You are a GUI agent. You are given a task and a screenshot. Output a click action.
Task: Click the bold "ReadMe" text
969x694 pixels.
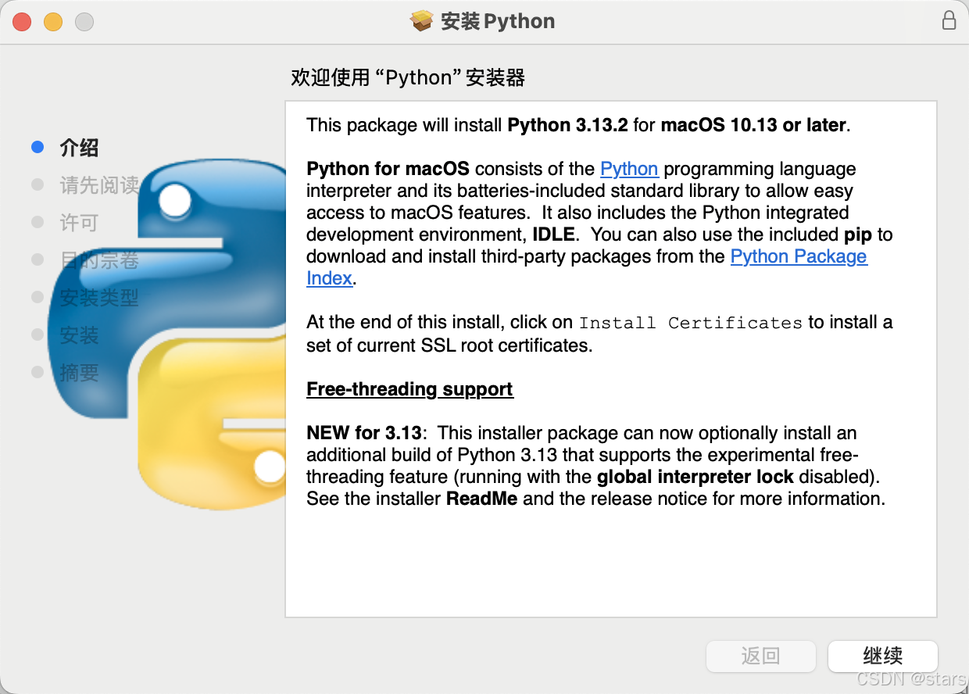click(x=482, y=499)
